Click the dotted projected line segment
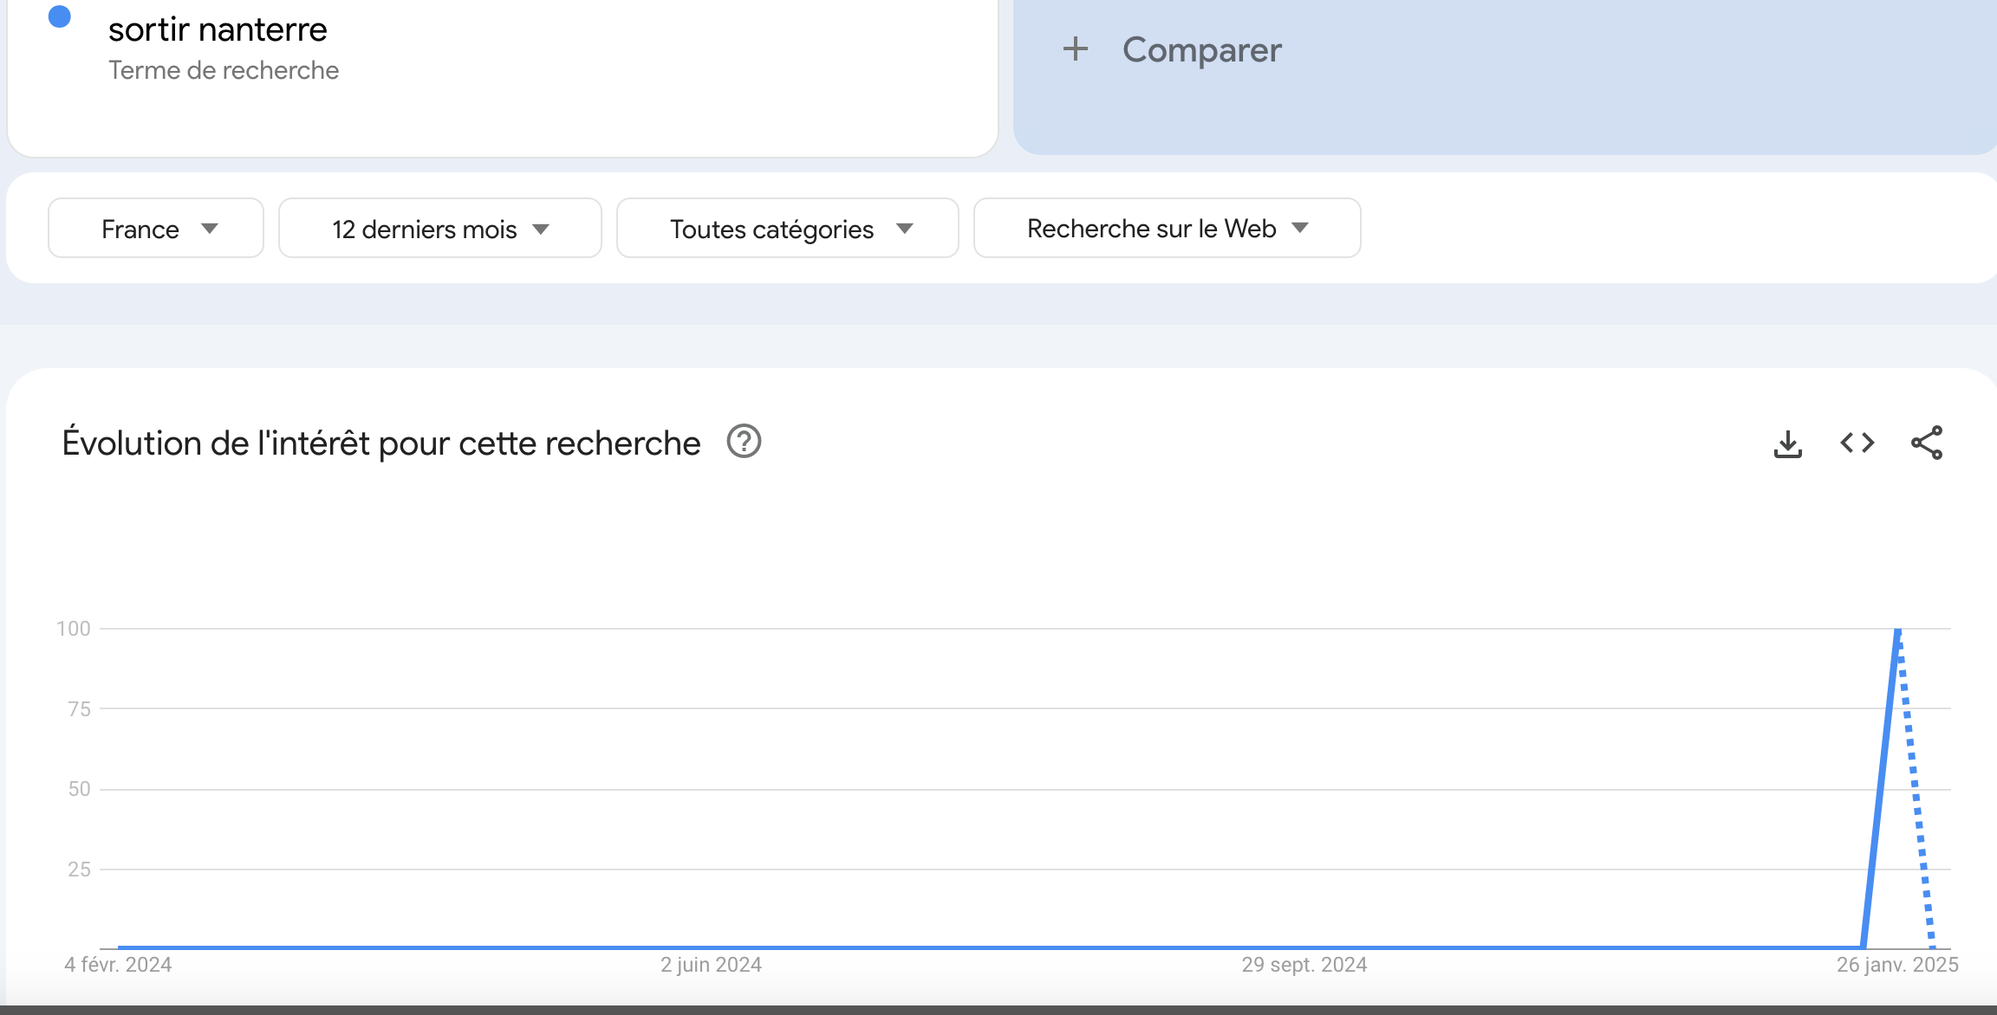The height and width of the screenshot is (1015, 1997). (x=1916, y=797)
